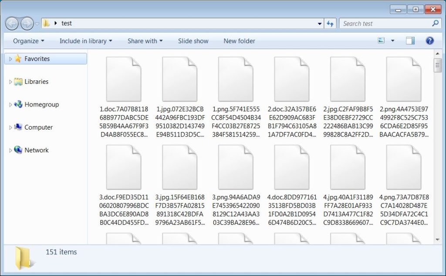Image resolution: width=446 pixels, height=276 pixels.
Task: Click the scrollbar down arrow
Action: (x=437, y=240)
